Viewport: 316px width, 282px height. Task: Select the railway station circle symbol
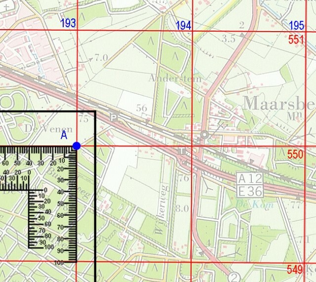click(203, 135)
